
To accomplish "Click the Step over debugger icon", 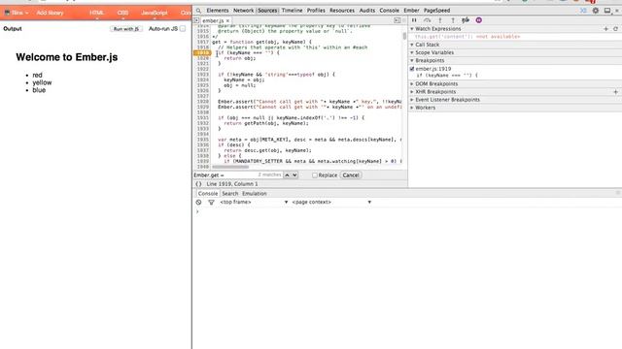I will pos(427,20).
